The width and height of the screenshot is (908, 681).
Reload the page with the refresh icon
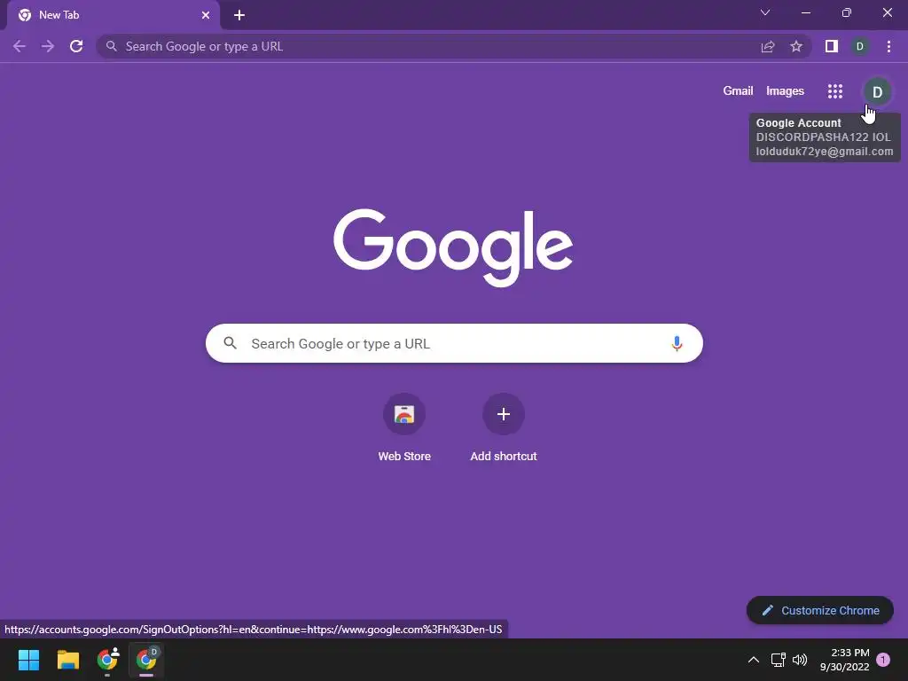(x=76, y=46)
